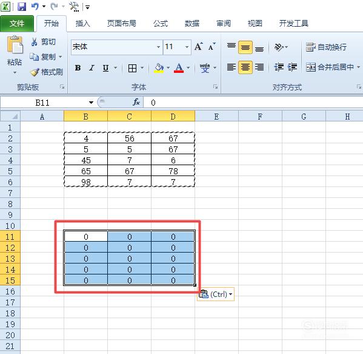Click the Paste clipboard icon
363x354 pixels.
tap(15, 44)
